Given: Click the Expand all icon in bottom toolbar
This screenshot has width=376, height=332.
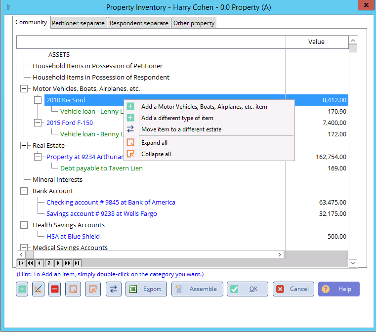Looking at the screenshot, I should 74,289.
